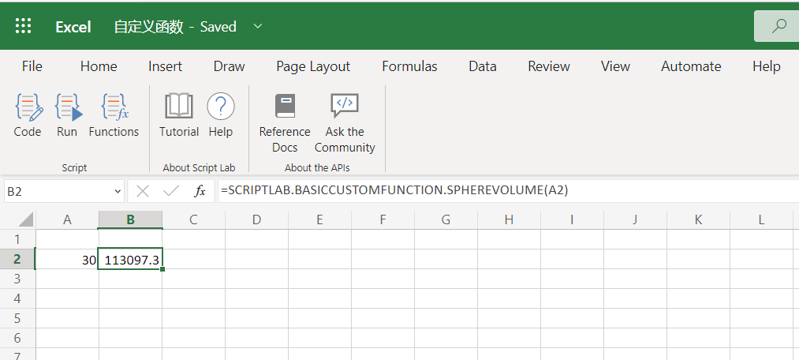Select row 6 header

[x=17, y=338]
